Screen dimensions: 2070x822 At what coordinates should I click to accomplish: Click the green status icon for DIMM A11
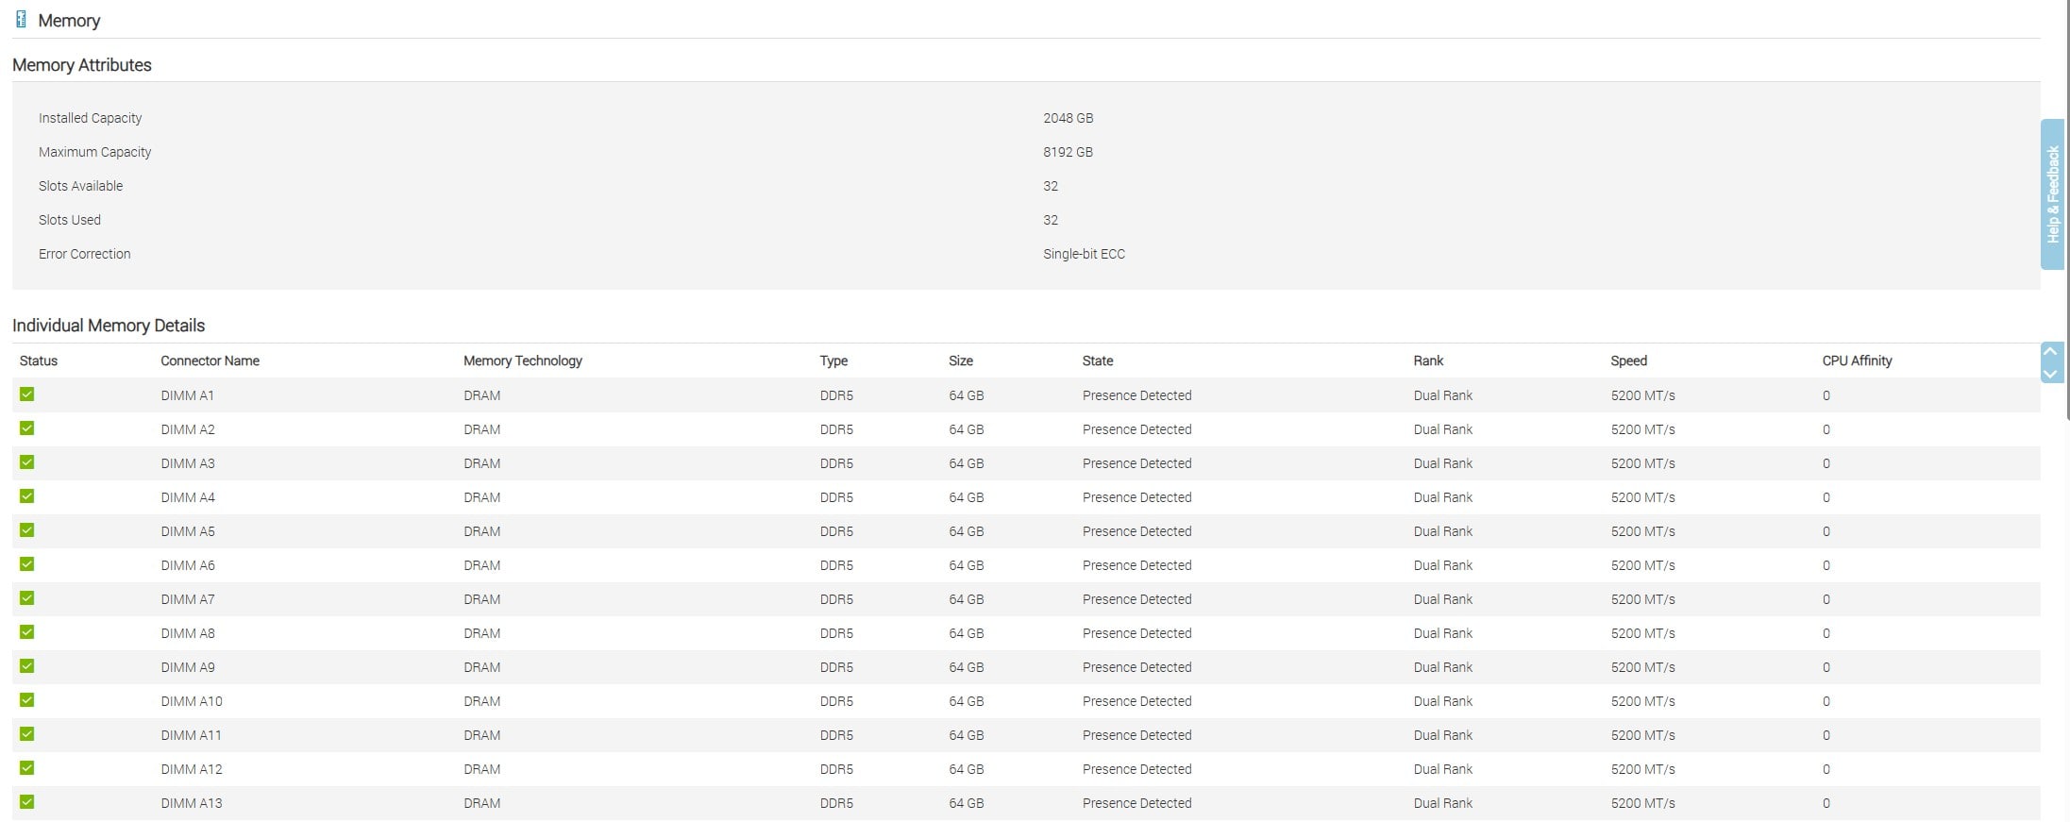tap(27, 734)
